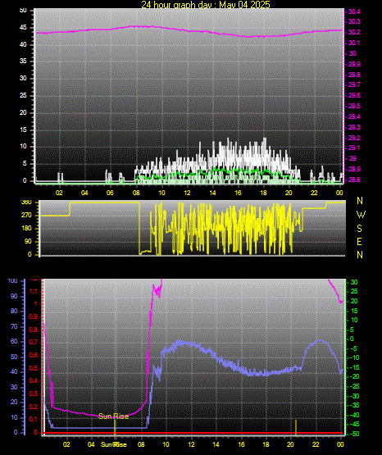Click the yellow 270 wind direction axis label
Image resolution: width=382 pixels, height=455 pixels.
click(x=26, y=216)
